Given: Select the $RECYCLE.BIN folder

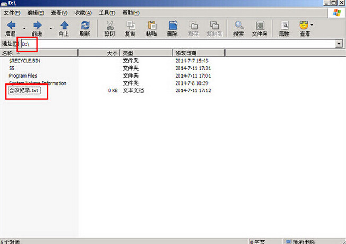Looking at the screenshot, I should point(24,61).
